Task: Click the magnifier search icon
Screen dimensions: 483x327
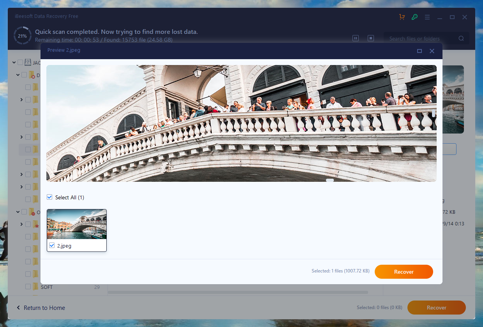Action: (x=461, y=39)
